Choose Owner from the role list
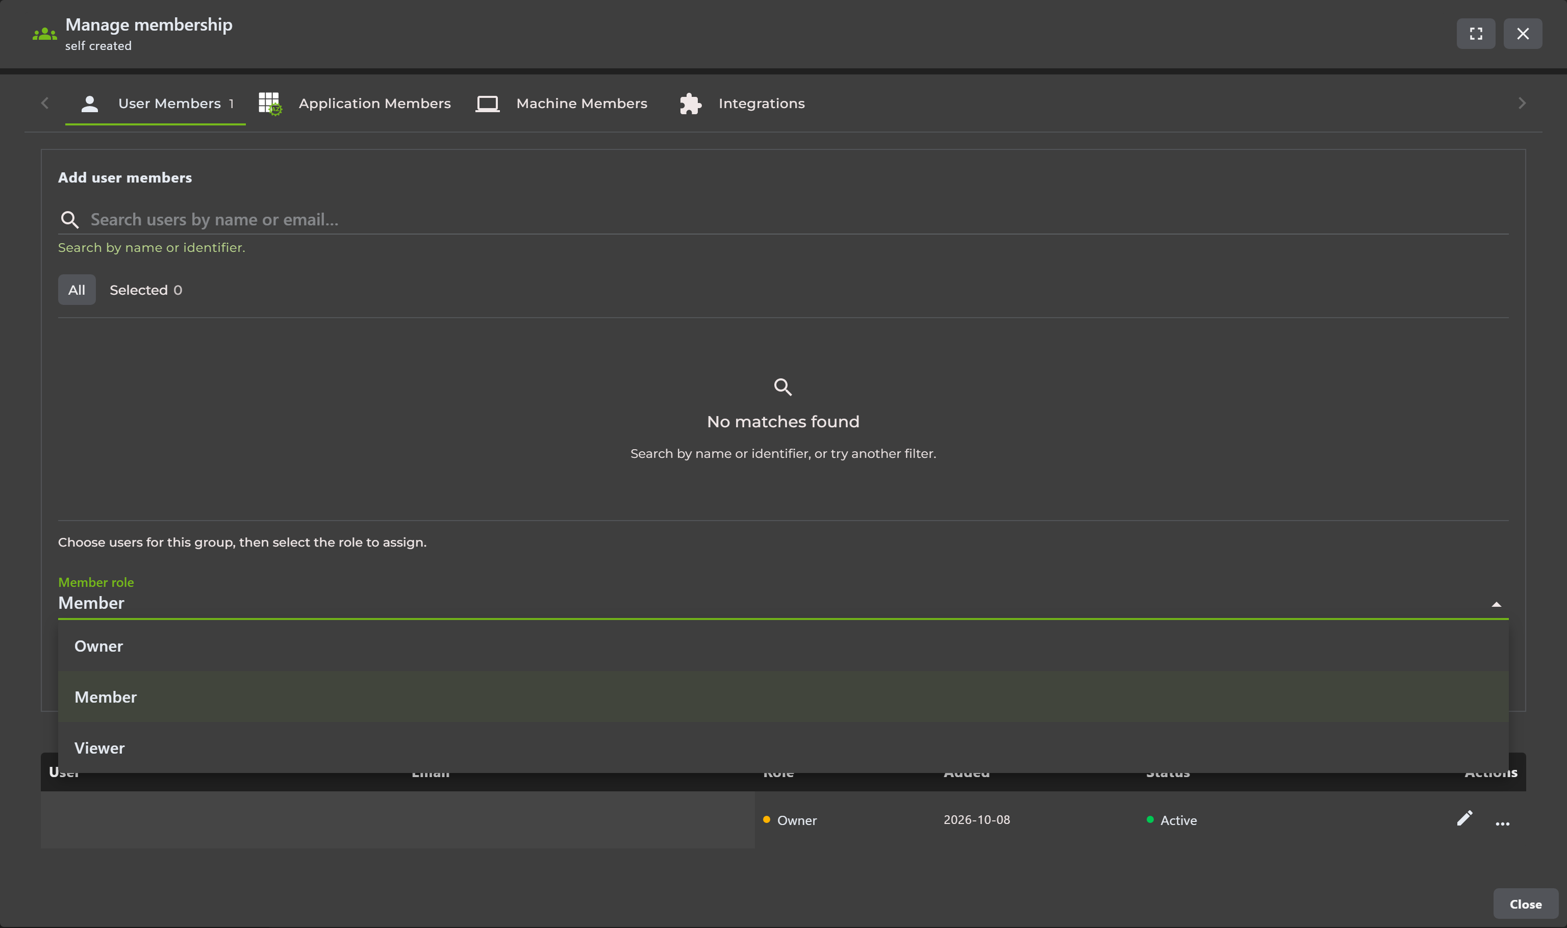The height and width of the screenshot is (928, 1567). [x=783, y=646]
